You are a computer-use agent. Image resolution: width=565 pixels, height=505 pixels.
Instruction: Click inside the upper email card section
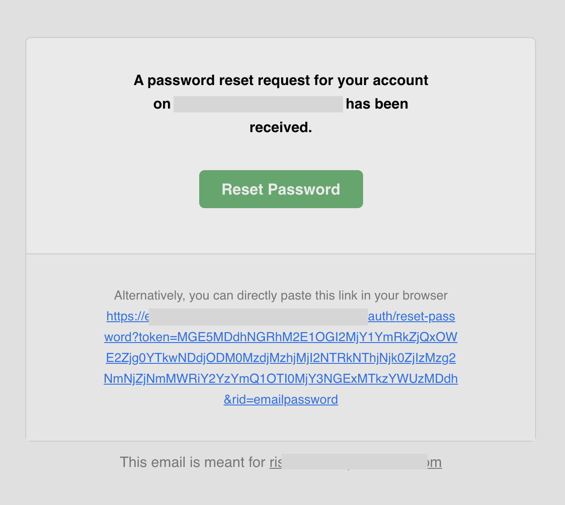pyautogui.click(x=281, y=145)
